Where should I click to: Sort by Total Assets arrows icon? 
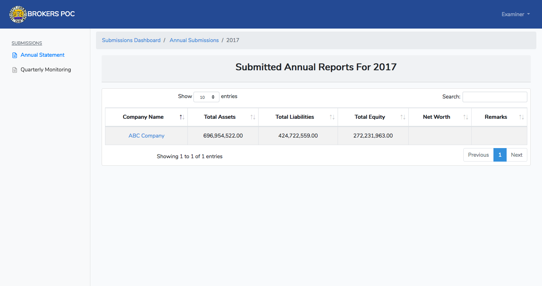click(253, 117)
